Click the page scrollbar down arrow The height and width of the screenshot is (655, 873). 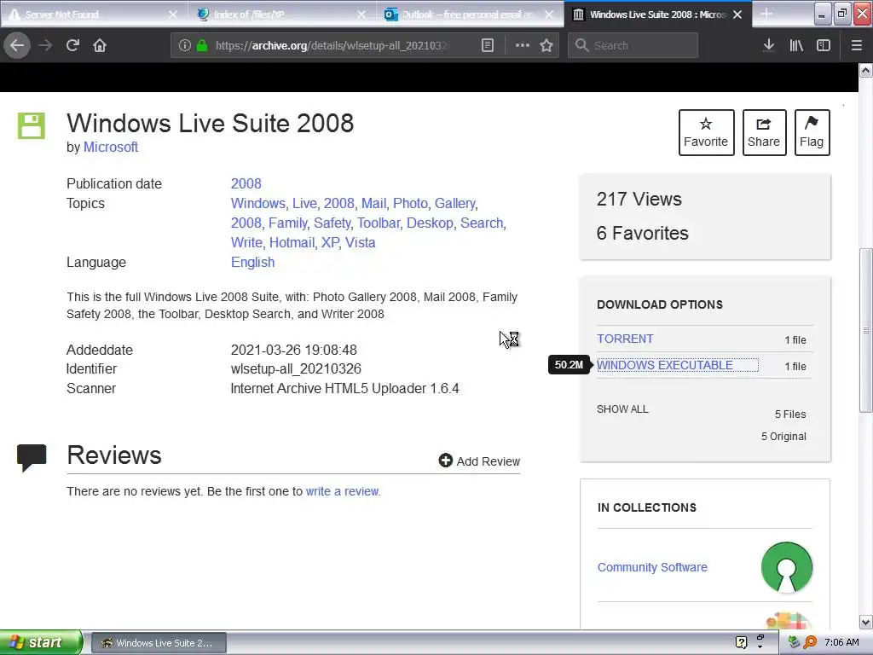pyautogui.click(x=866, y=622)
